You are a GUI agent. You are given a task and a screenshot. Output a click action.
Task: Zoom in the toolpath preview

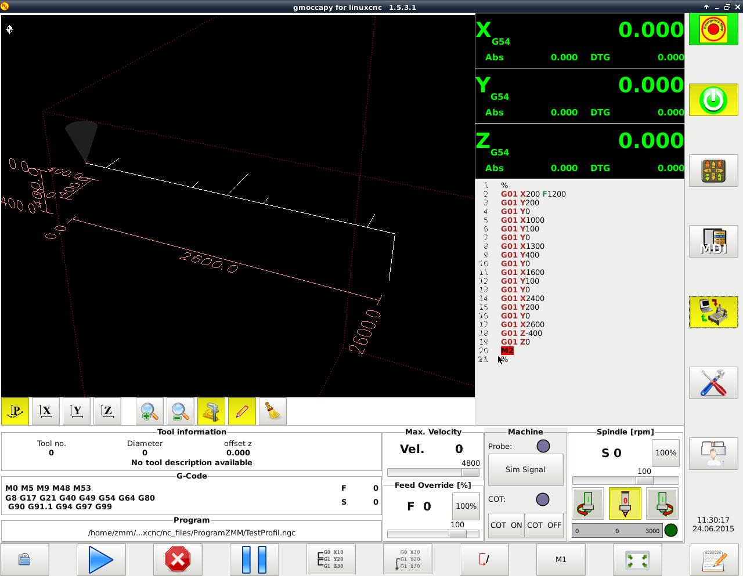pos(149,411)
